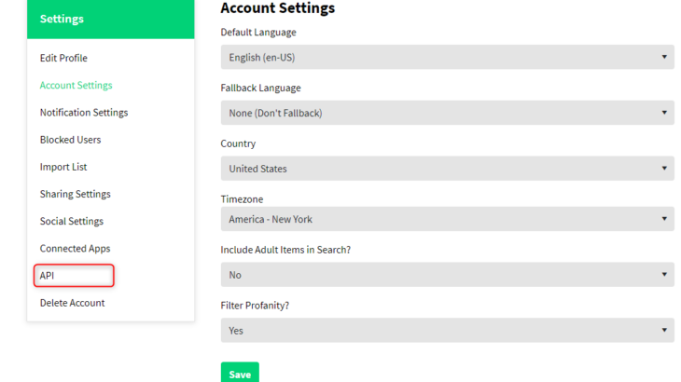Viewport: 681px width, 382px height.
Task: Click the green Settings sidebar header
Action: click(110, 19)
